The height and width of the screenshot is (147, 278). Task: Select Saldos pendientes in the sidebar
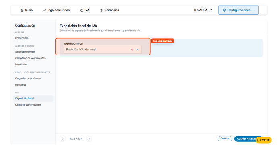(25, 52)
